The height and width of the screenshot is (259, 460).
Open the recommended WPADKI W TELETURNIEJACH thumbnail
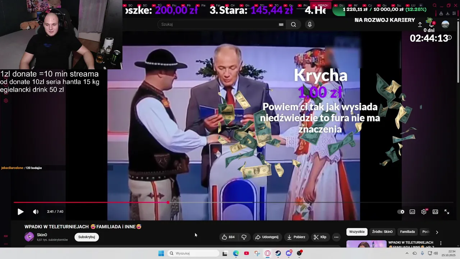pos(366,244)
